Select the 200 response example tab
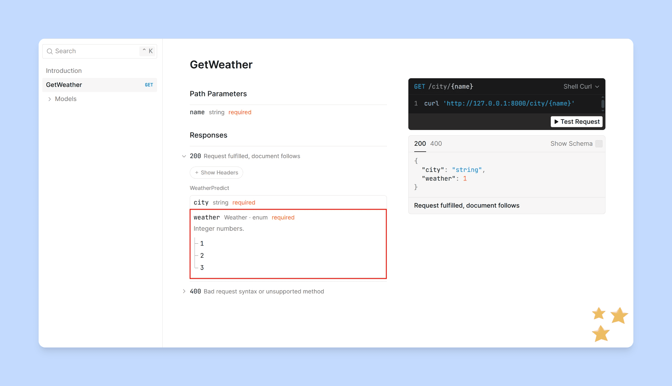The image size is (672, 386). pos(420,144)
